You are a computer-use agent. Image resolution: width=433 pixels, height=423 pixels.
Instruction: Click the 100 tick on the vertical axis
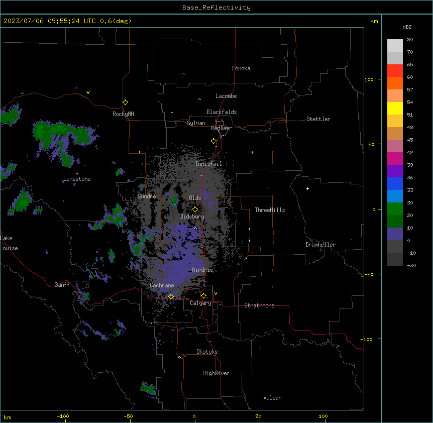369,80
